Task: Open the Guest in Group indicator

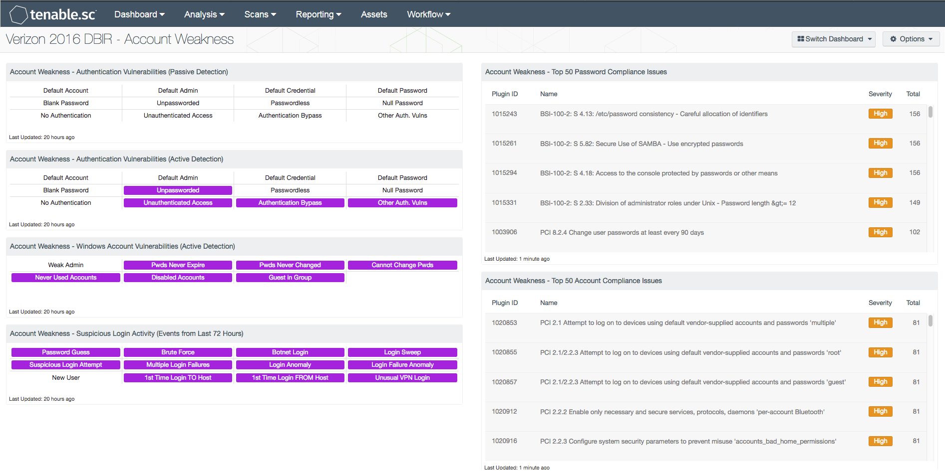Action: [x=290, y=278]
